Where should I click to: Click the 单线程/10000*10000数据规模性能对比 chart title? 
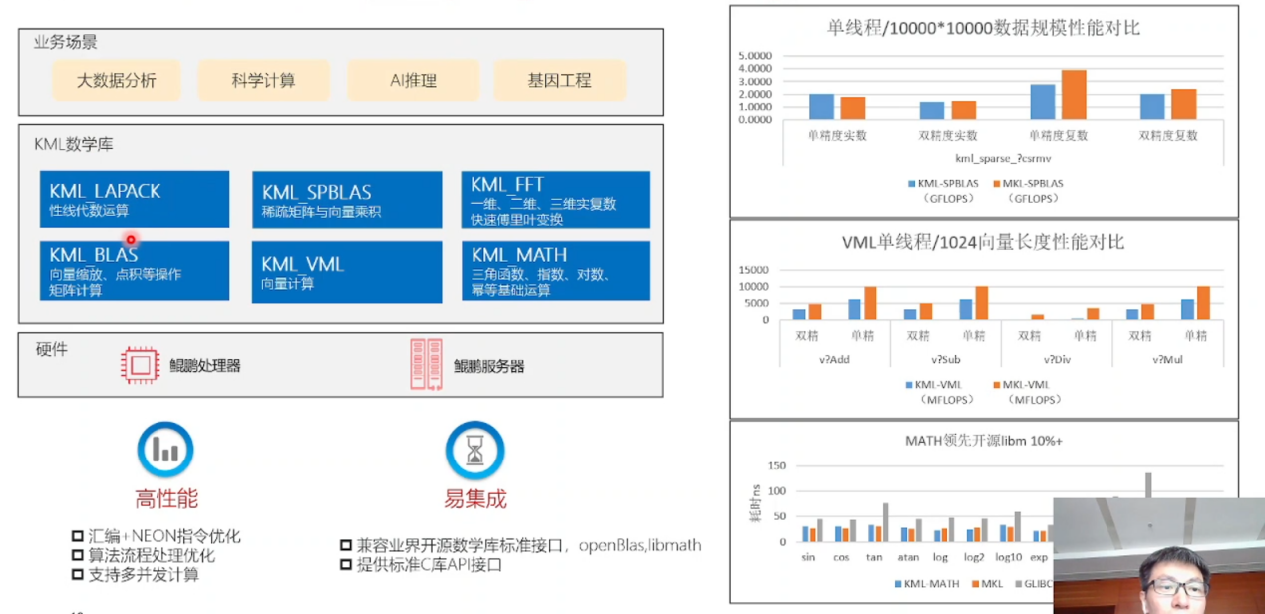tap(984, 28)
